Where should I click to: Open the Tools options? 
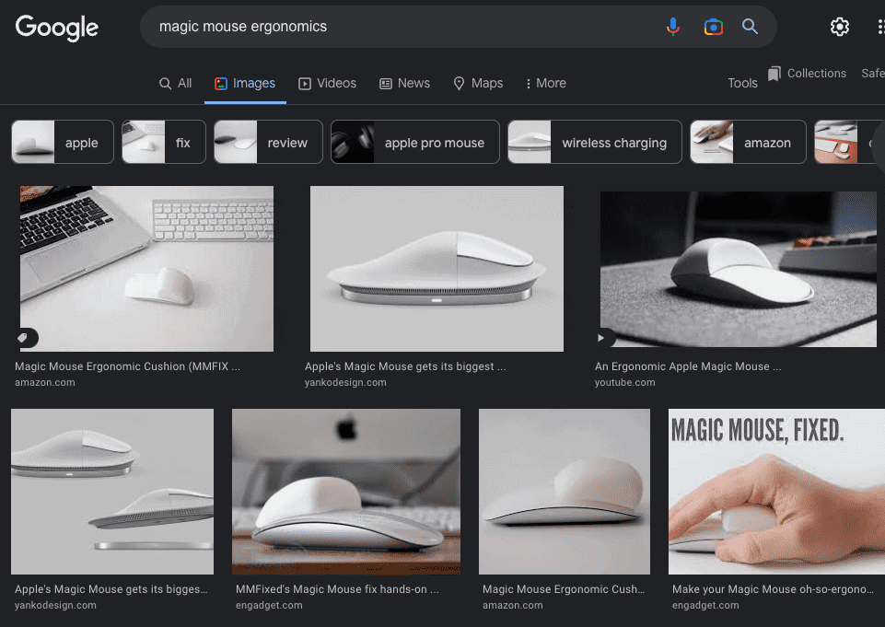click(742, 84)
